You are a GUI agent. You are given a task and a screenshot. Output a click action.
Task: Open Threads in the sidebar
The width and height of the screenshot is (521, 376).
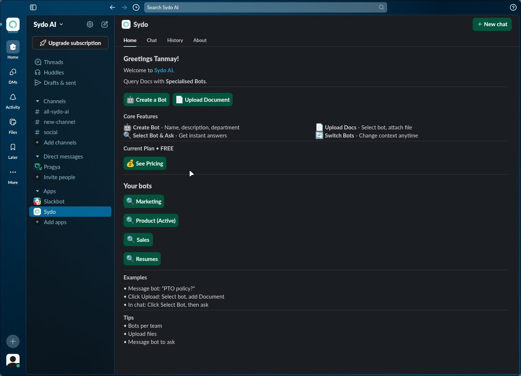(x=70, y=62)
